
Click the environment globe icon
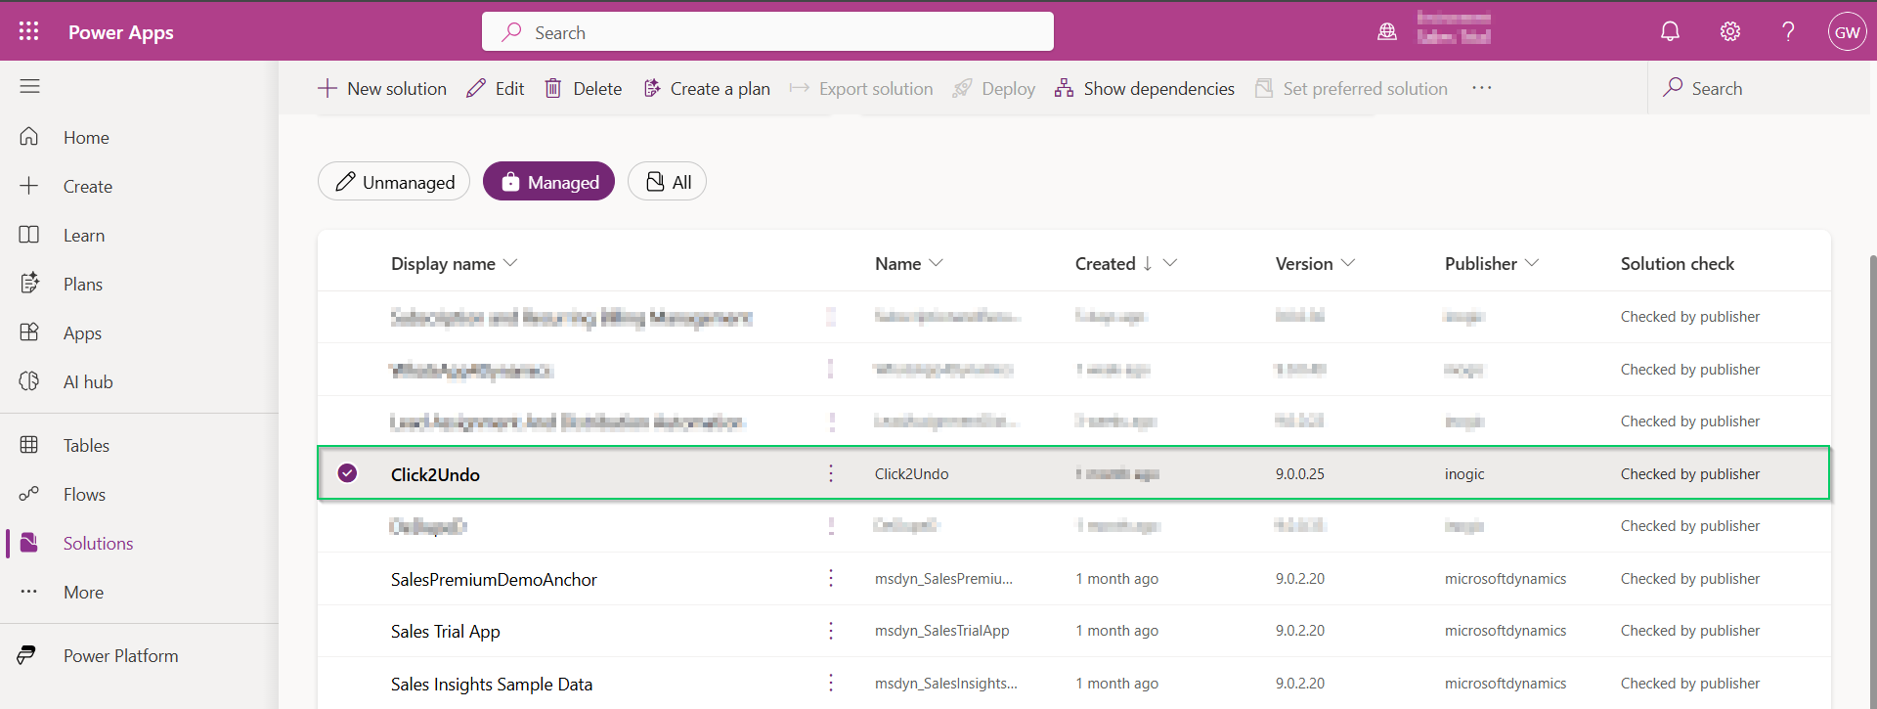coord(1386,31)
